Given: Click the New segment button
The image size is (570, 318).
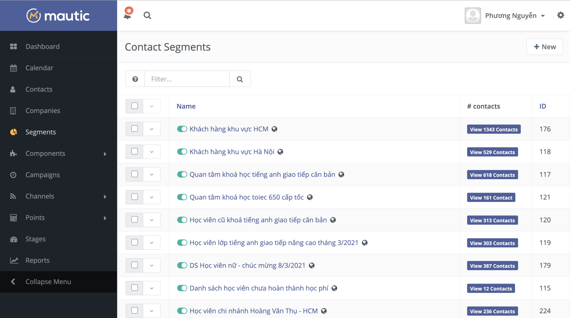Looking at the screenshot, I should 545,47.
